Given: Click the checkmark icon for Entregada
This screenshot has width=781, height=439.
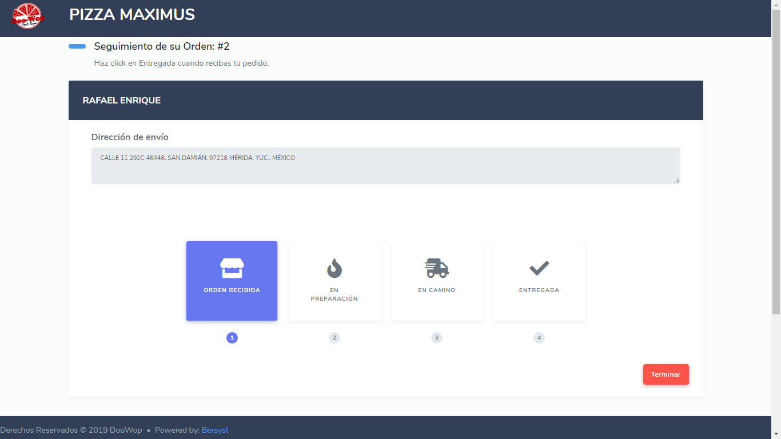Looking at the screenshot, I should point(539,268).
